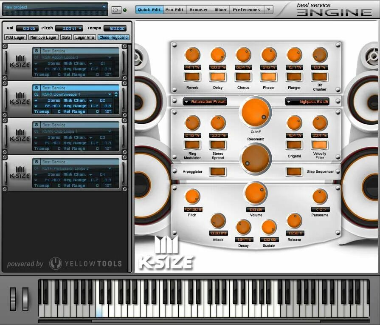Open the Mixer tab
This screenshot has width=380, height=325.
[220, 10]
